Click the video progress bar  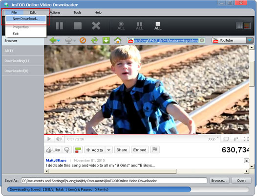click(147, 134)
